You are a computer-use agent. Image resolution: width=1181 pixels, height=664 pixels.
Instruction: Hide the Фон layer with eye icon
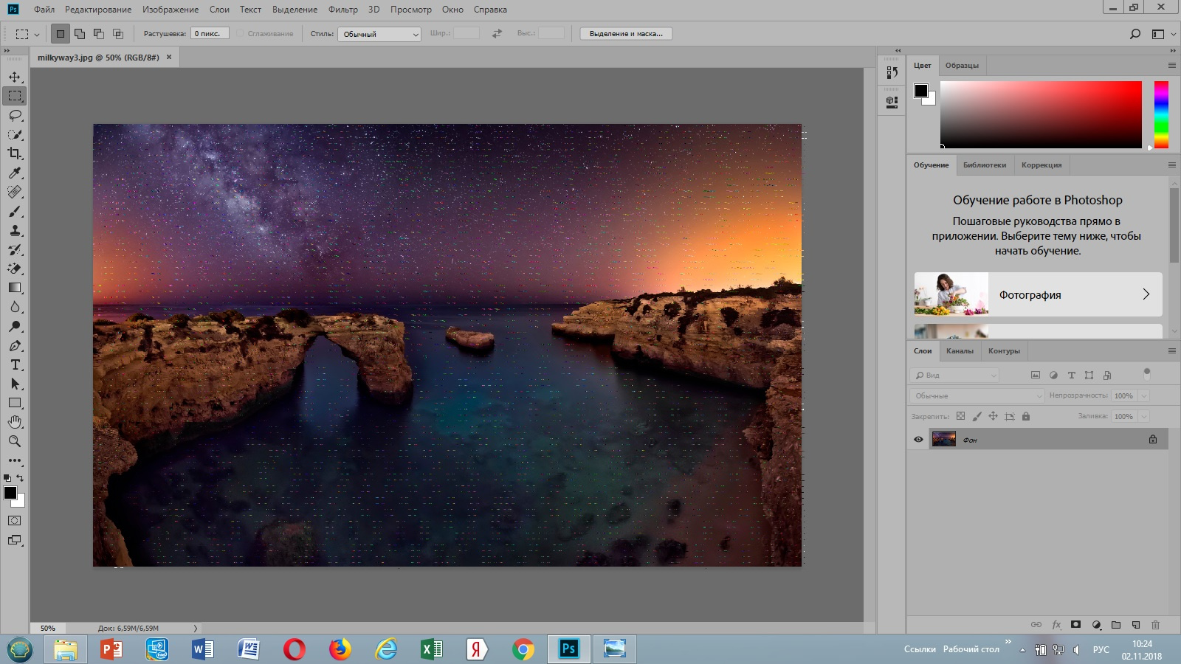(918, 440)
